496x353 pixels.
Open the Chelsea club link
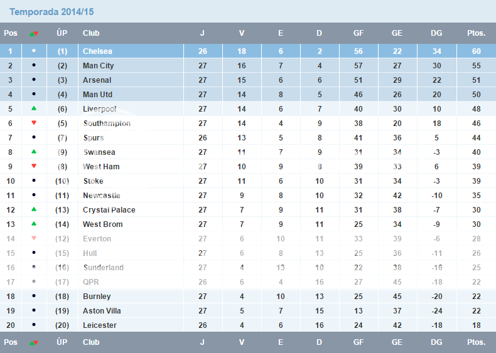[x=97, y=51]
